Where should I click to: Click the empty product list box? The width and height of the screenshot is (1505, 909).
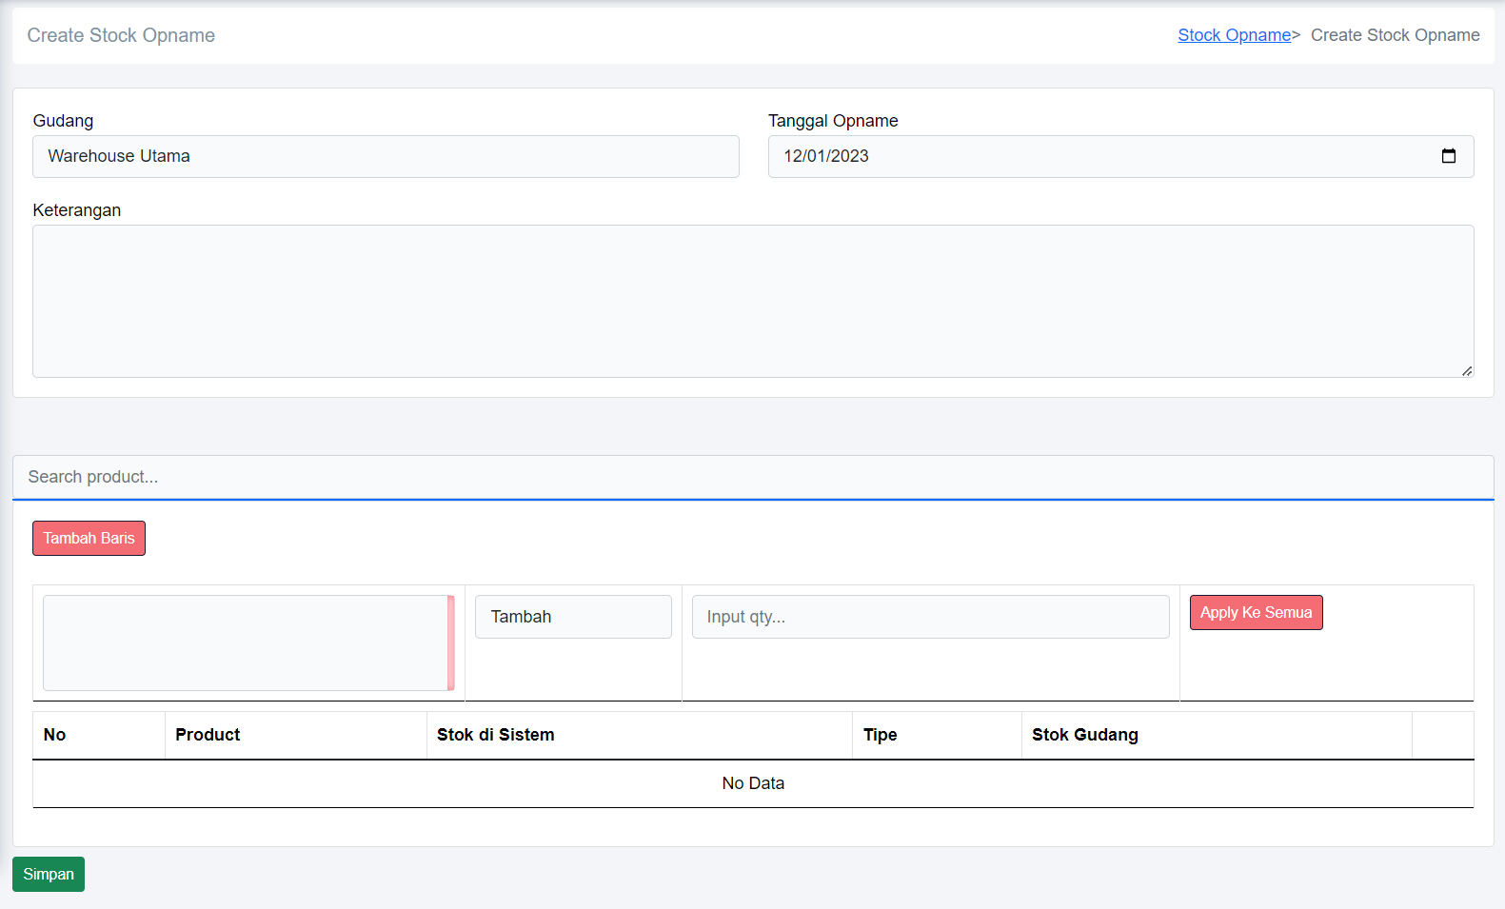point(245,642)
